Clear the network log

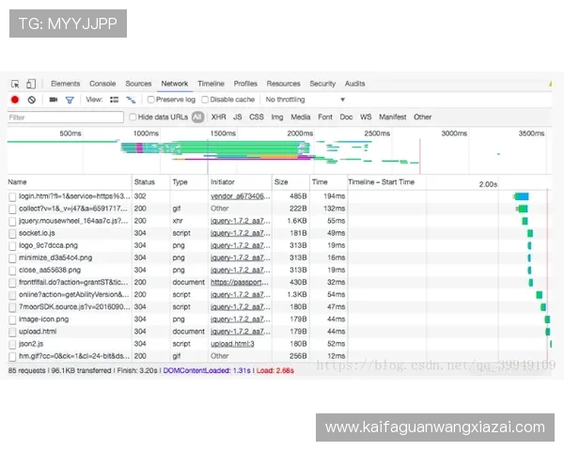tap(32, 100)
